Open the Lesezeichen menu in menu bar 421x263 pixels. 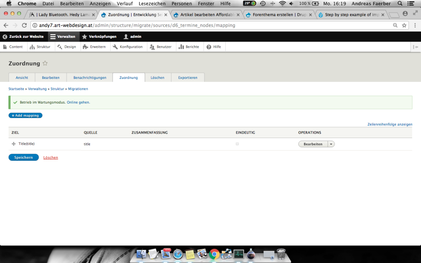tap(152, 4)
